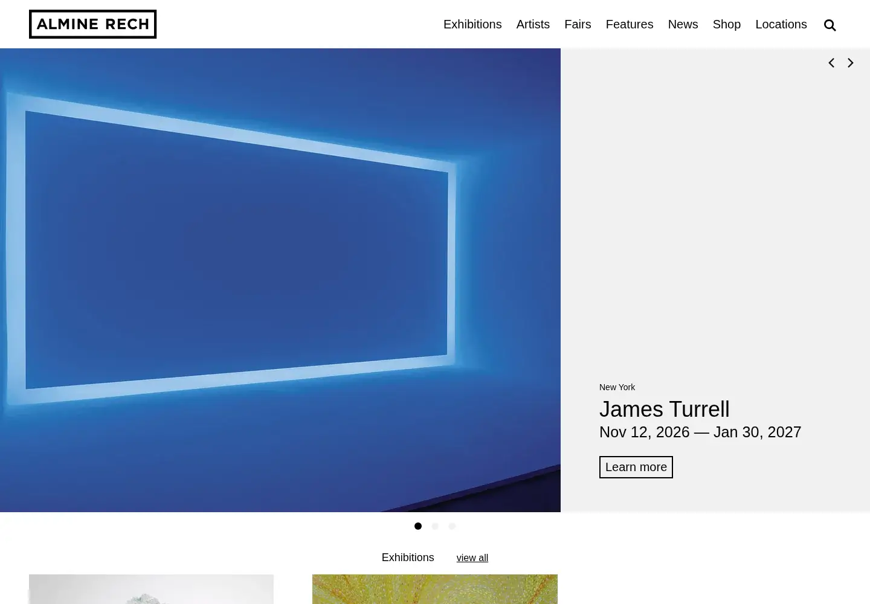Show the previous slide with left arrow

tap(831, 63)
